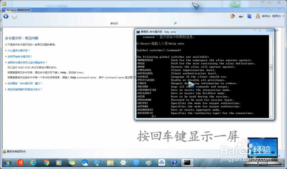Open Sticky Notes from the taskbar
The width and height of the screenshot is (287, 169).
72,163
